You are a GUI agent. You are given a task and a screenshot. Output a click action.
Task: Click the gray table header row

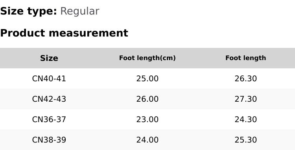[147, 58]
